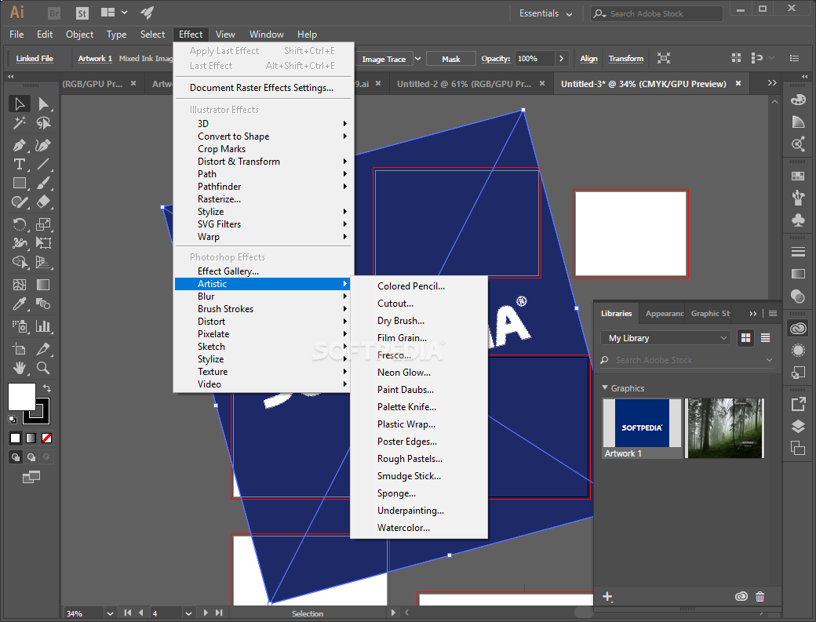The width and height of the screenshot is (816, 622).
Task: Expand the Search Adobe Stock filter arrow
Action: point(769,360)
